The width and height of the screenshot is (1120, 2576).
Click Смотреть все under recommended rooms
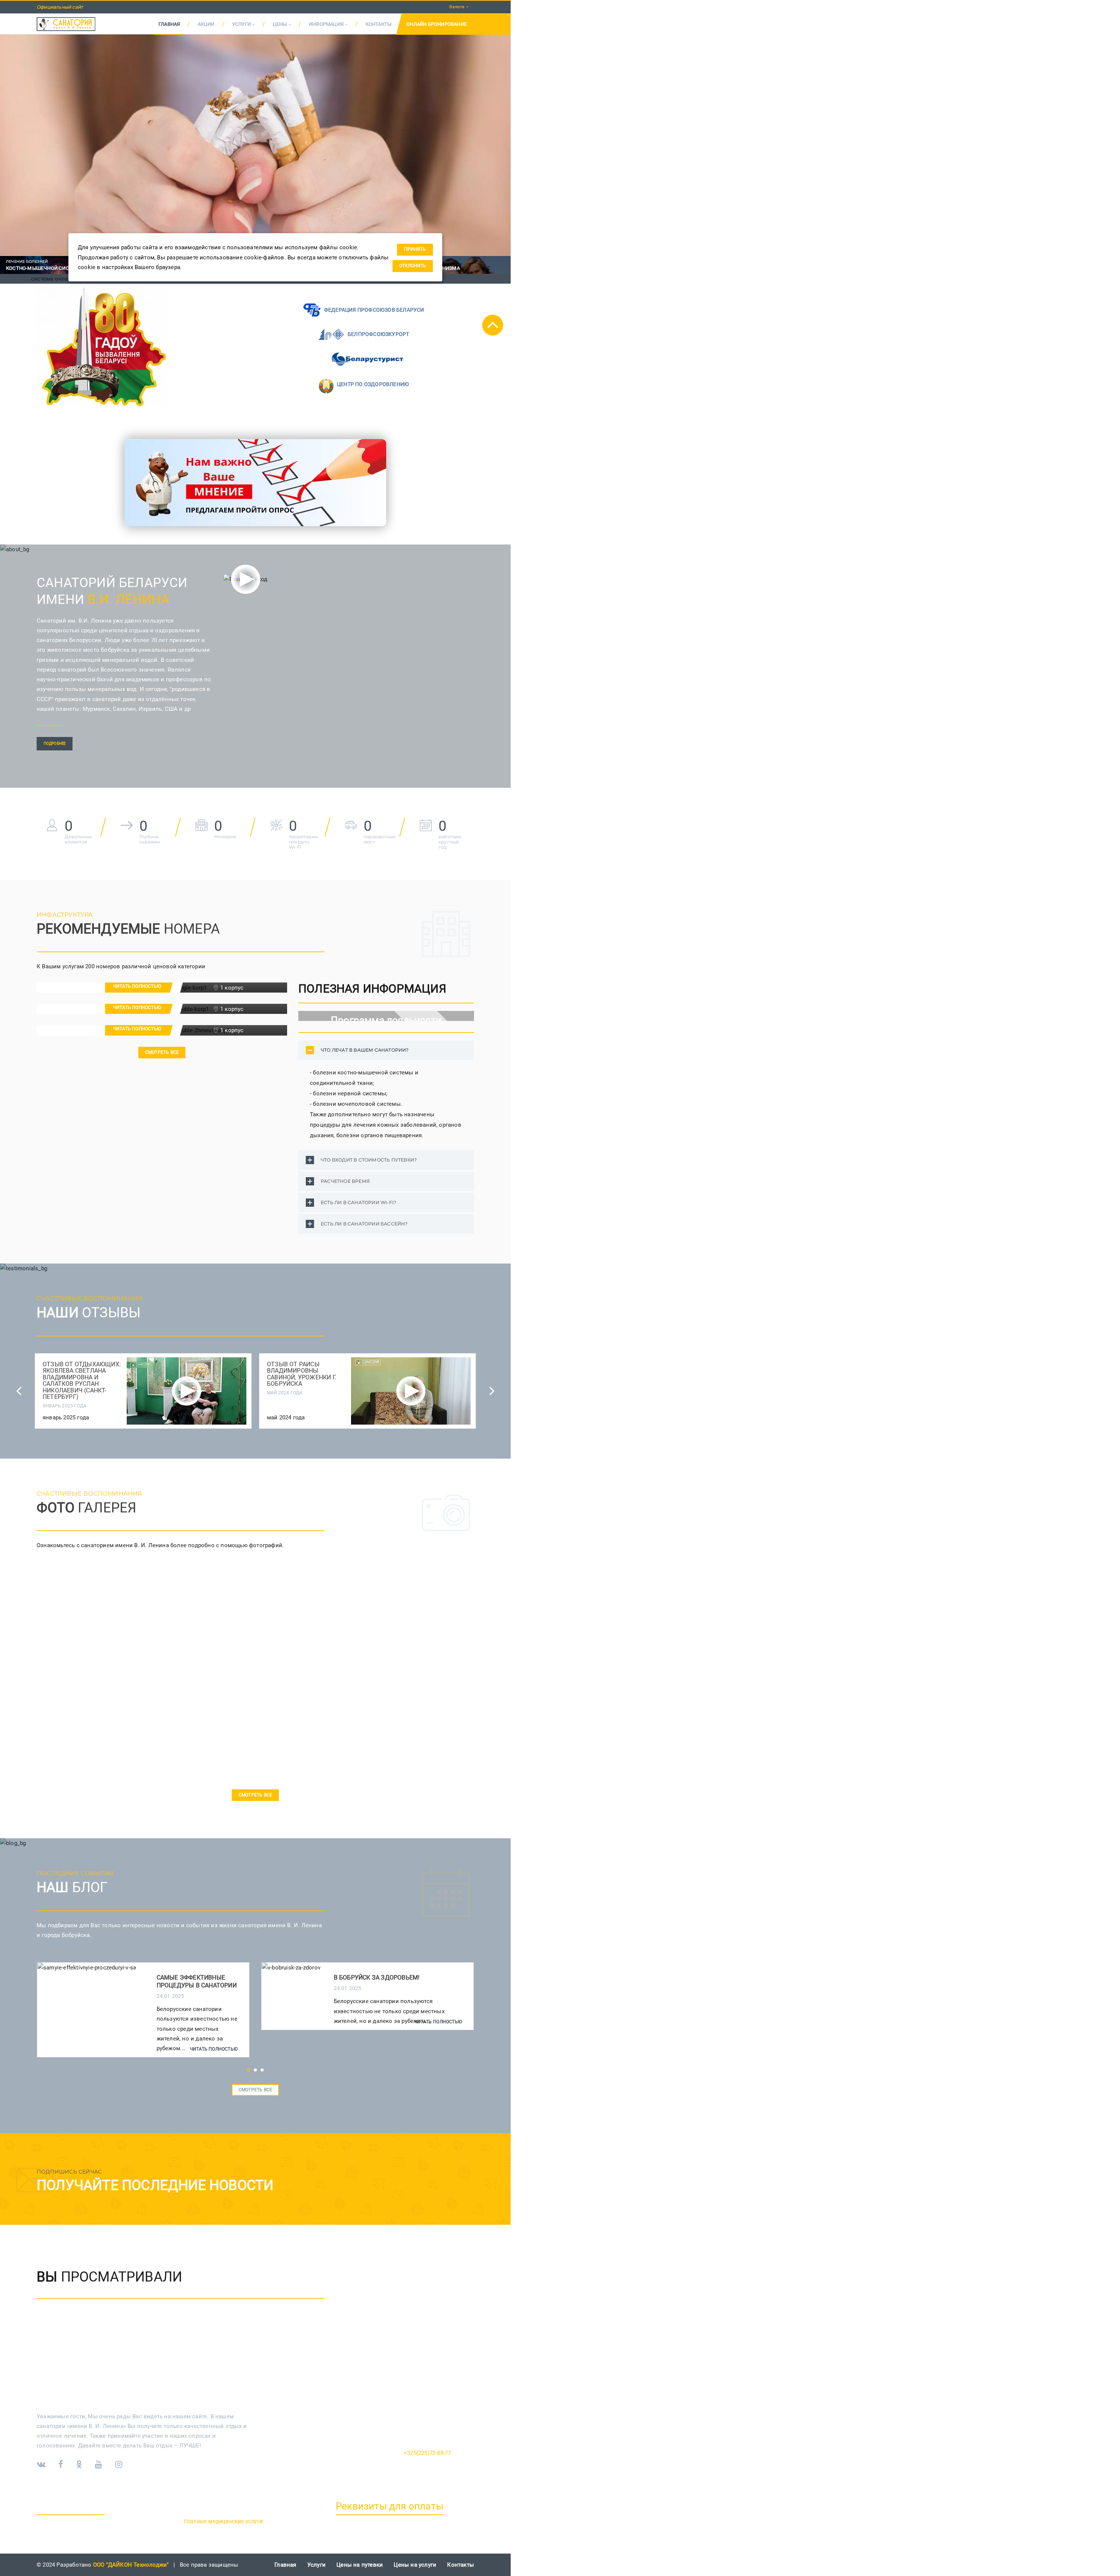[x=162, y=1052]
